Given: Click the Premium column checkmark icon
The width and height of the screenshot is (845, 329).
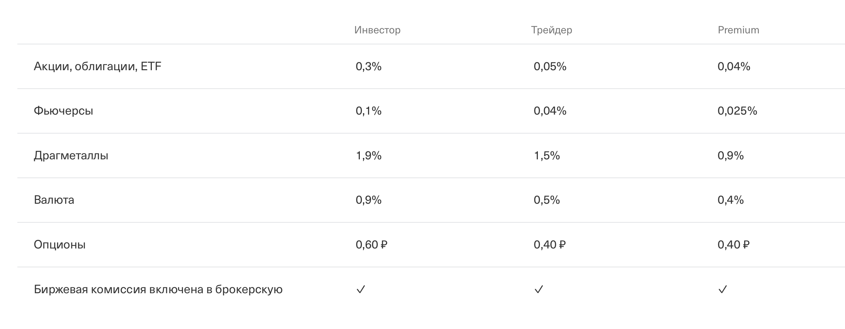Looking at the screenshot, I should (x=722, y=289).
